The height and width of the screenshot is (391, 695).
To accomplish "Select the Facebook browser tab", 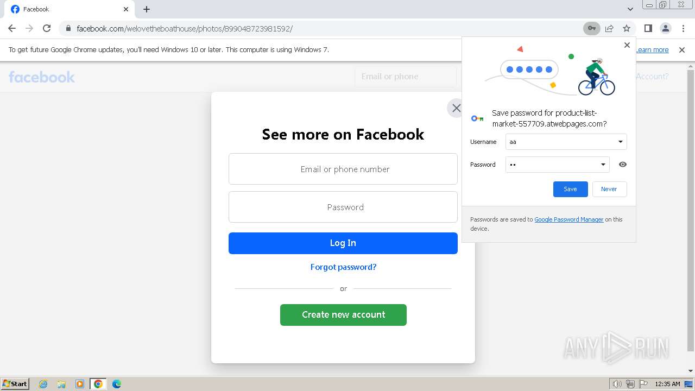I will click(x=68, y=9).
